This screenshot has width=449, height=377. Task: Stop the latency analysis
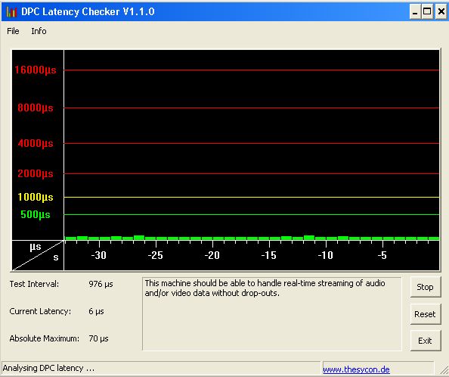point(425,287)
